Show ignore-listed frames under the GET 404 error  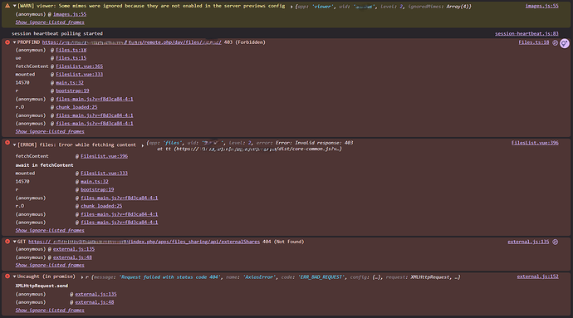point(50,265)
